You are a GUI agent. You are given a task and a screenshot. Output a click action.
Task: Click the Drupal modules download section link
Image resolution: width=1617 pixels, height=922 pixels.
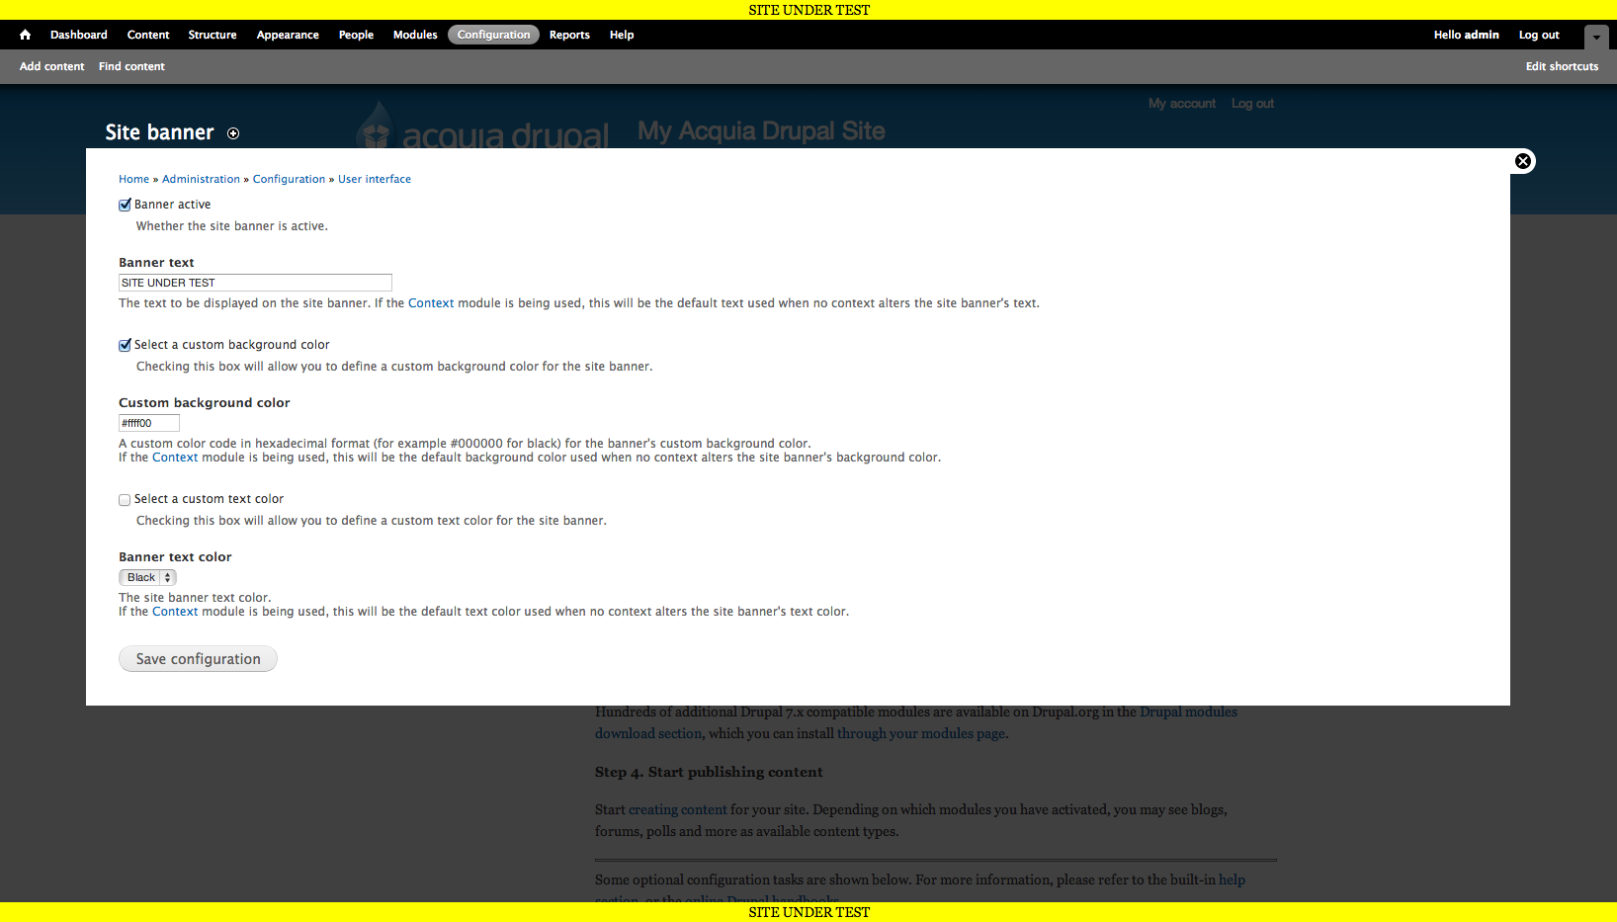click(916, 722)
